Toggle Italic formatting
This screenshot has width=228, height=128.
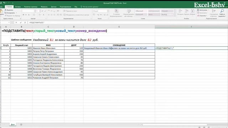tap(26, 15)
